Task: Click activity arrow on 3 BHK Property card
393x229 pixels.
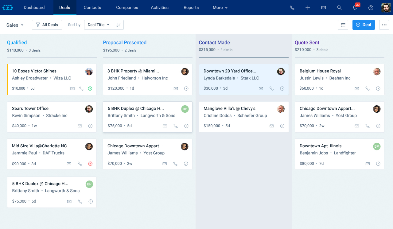Action: tap(186, 88)
